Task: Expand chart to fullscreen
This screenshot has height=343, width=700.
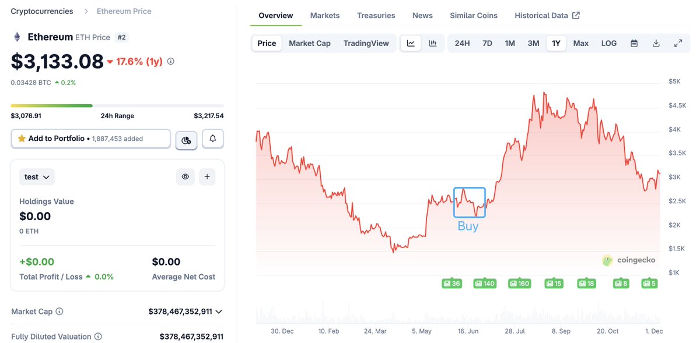Action: (x=678, y=43)
